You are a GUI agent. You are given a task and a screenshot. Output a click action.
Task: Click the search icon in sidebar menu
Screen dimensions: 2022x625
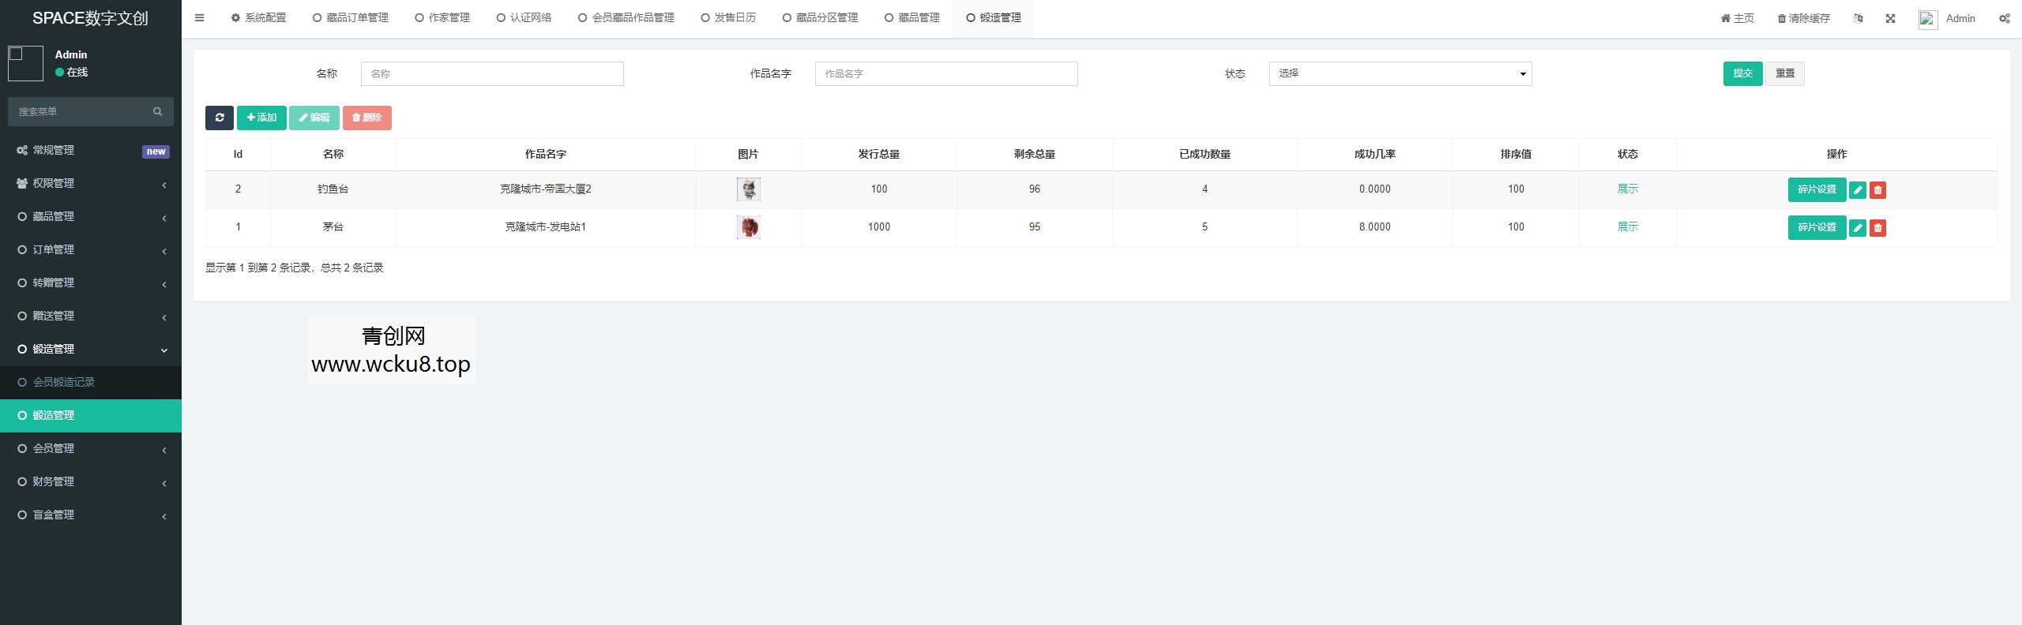click(x=157, y=112)
